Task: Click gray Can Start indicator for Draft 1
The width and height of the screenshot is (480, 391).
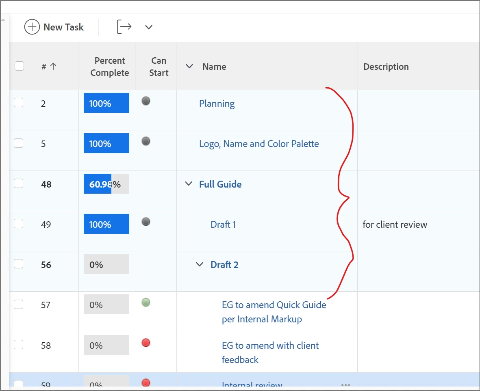Action: [x=146, y=222]
